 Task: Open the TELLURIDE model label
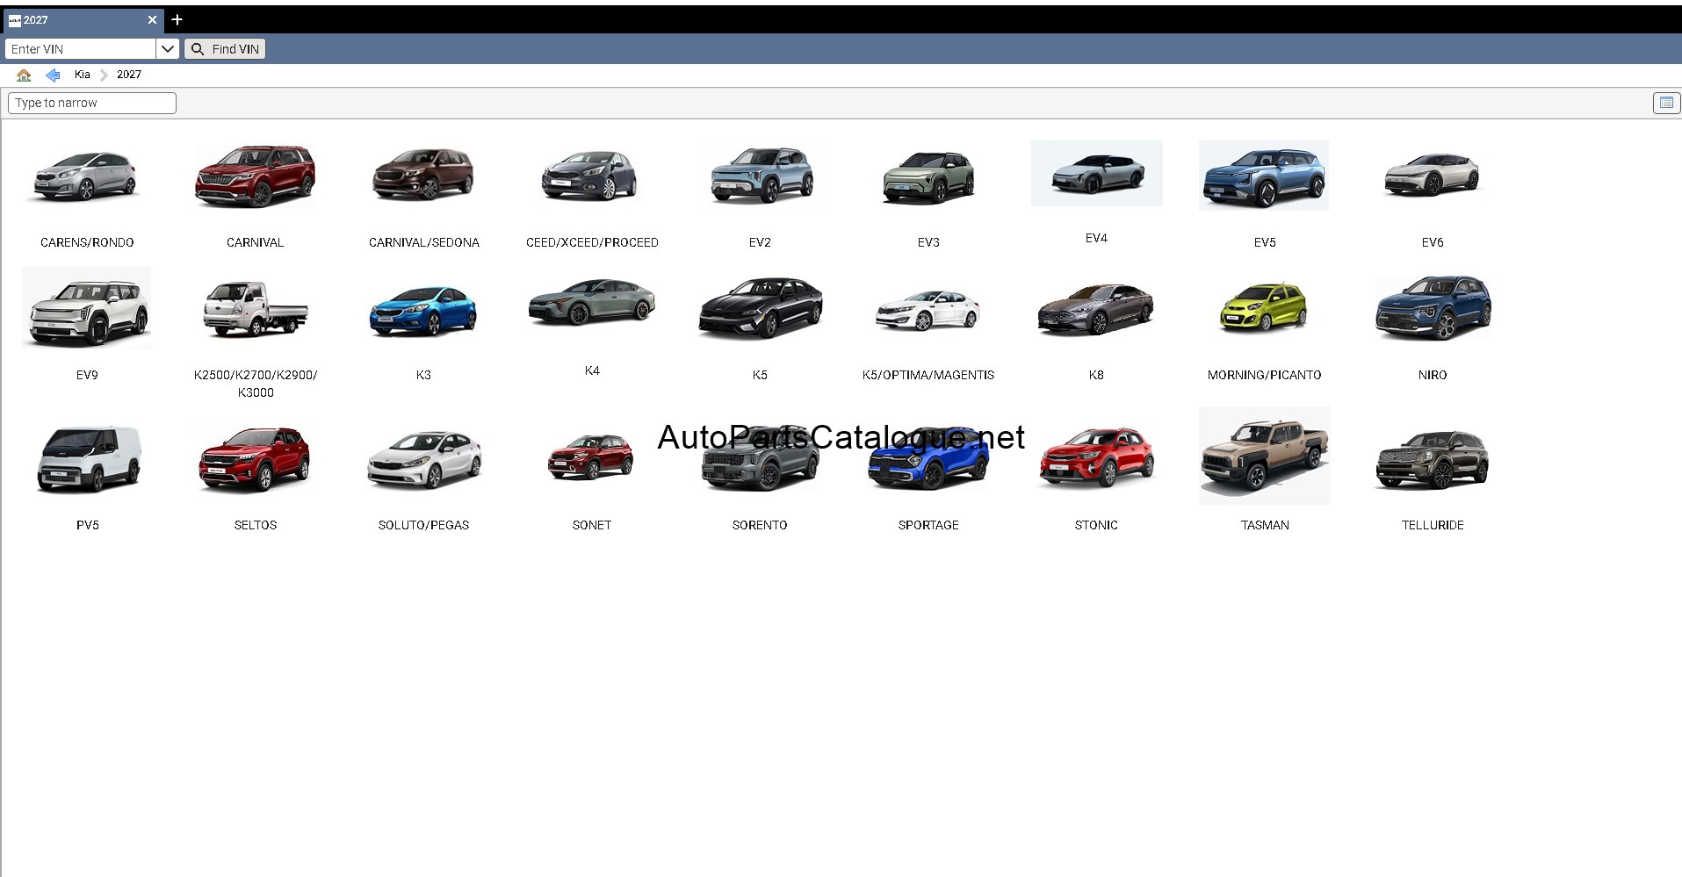tap(1433, 525)
